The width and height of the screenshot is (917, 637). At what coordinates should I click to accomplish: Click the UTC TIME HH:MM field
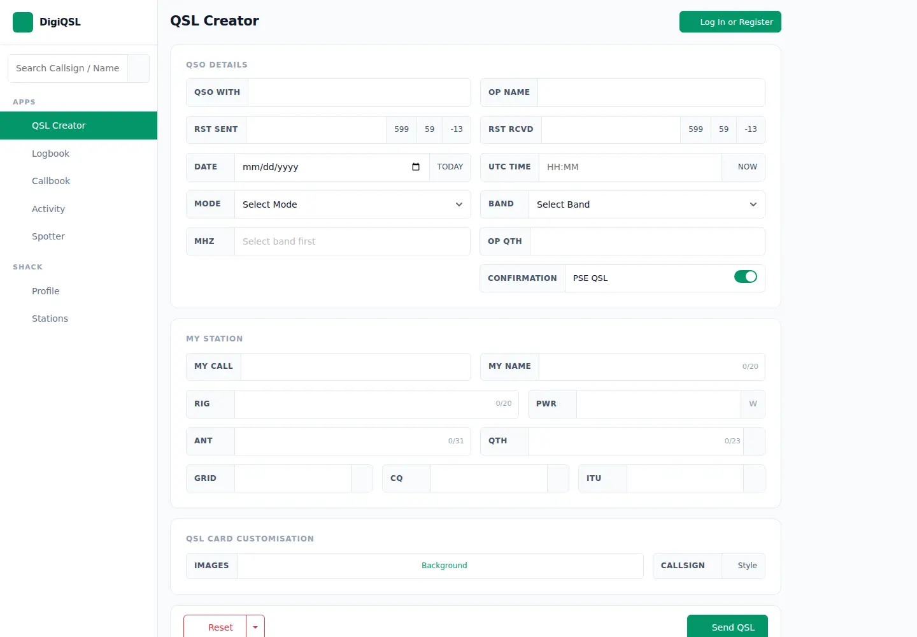tap(630, 167)
